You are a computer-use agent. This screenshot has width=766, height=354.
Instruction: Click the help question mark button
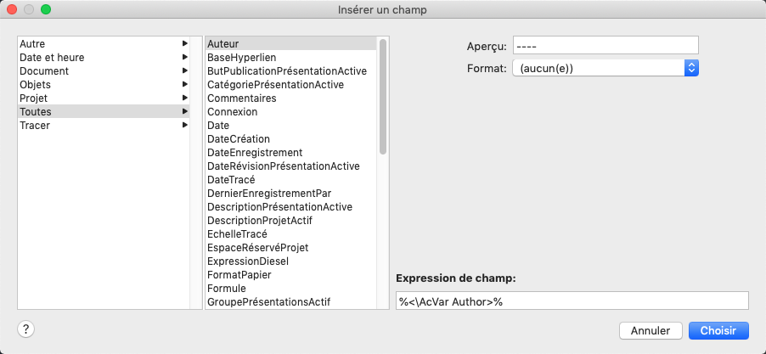pyautogui.click(x=26, y=330)
